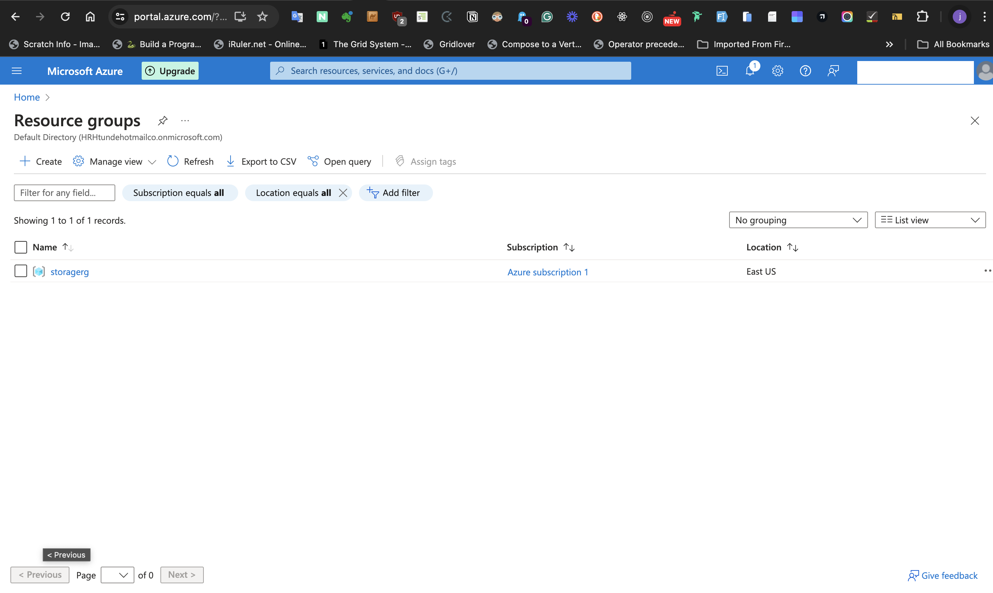Open Azure subscription 1 link
The width and height of the screenshot is (993, 593).
click(547, 272)
